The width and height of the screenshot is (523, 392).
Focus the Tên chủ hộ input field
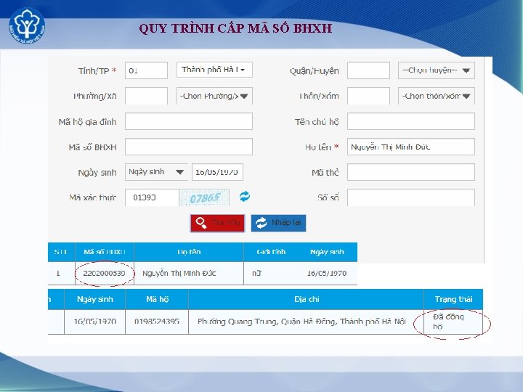point(411,121)
